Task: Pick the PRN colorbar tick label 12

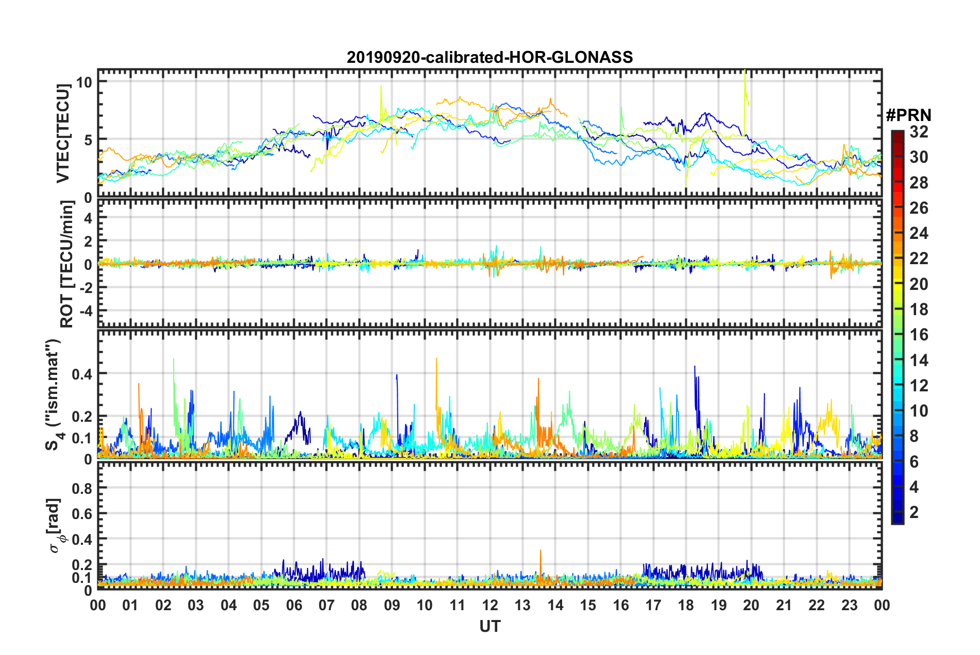Action: pyautogui.click(x=919, y=386)
